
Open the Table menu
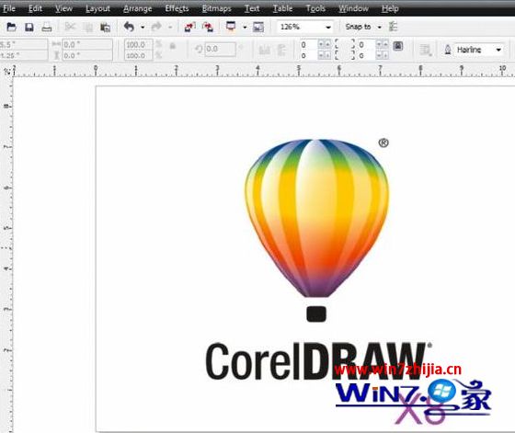[x=282, y=8]
